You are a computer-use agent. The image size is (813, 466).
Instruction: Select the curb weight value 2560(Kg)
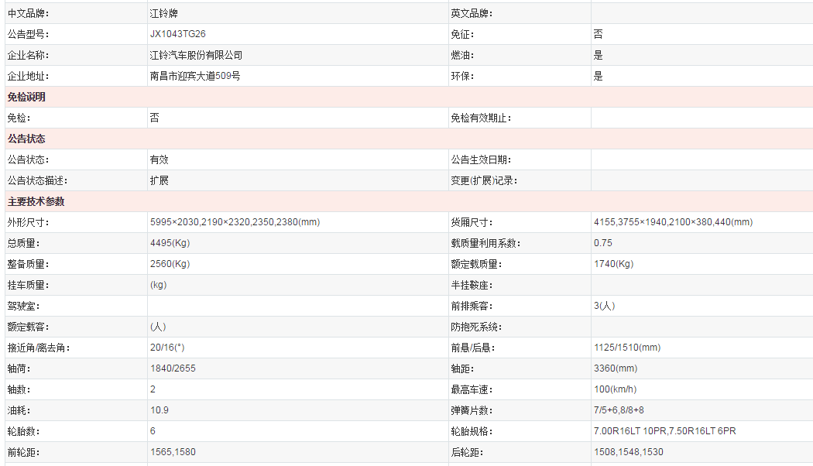pyautogui.click(x=170, y=264)
